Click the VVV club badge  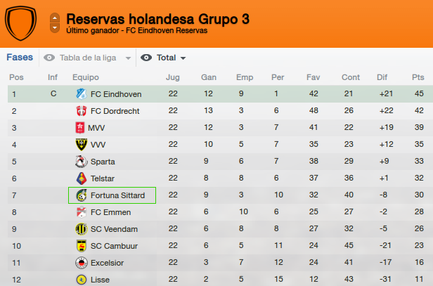(x=82, y=145)
